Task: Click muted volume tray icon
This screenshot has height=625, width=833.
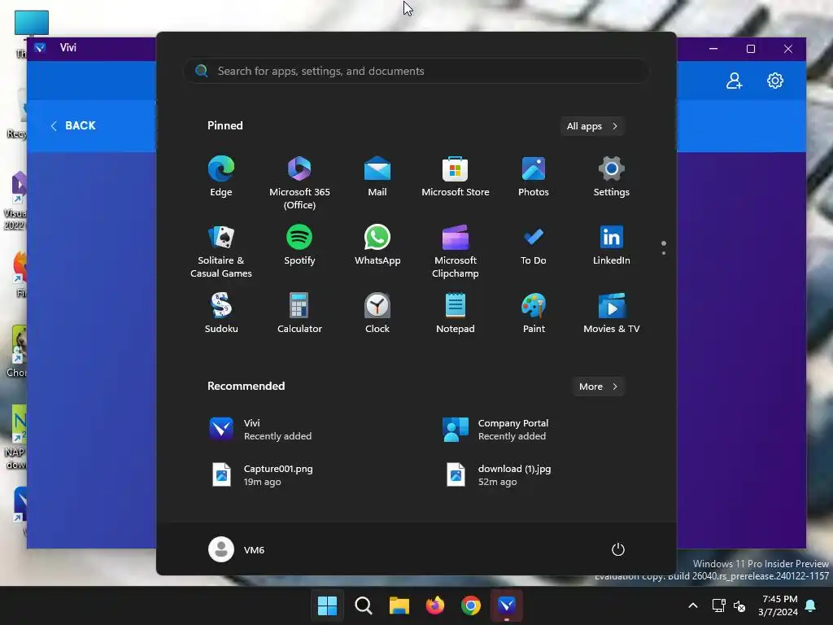Action: [739, 605]
